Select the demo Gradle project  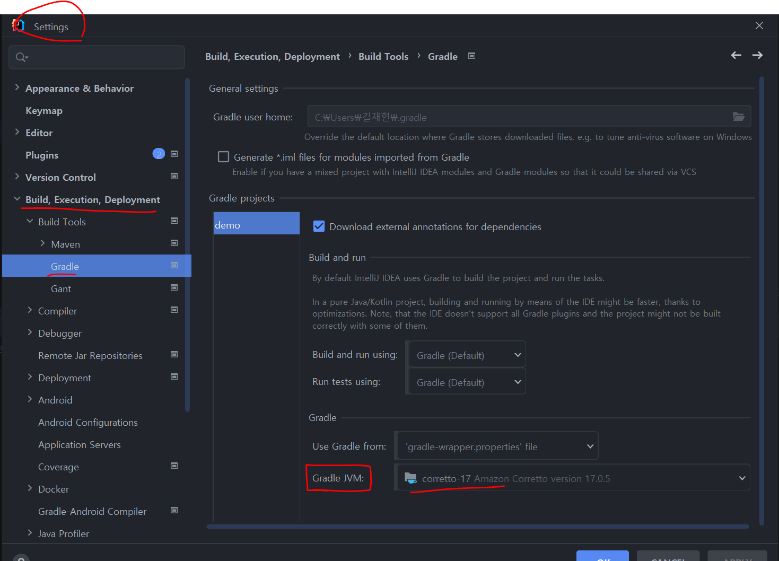[257, 223]
